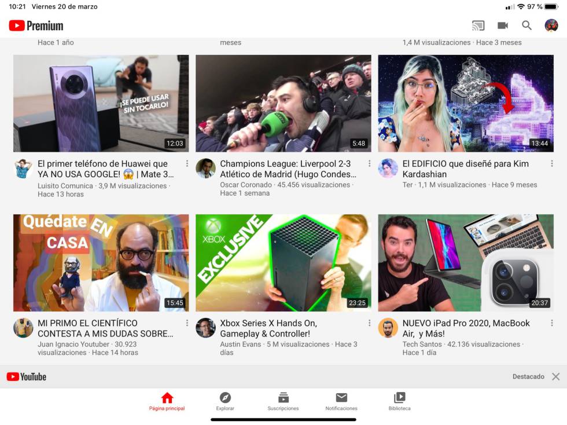Close the Destacado banner
Image resolution: width=567 pixels, height=425 pixels.
click(556, 376)
